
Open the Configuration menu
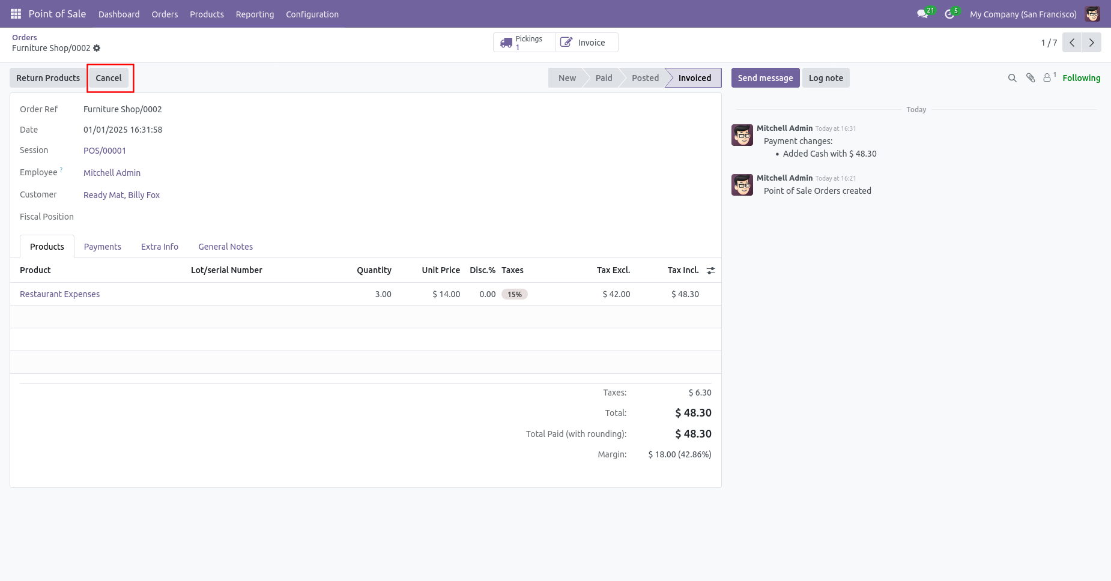312,14
